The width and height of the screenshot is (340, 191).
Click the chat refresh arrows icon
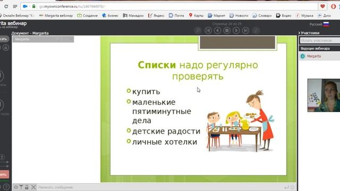coord(16,187)
